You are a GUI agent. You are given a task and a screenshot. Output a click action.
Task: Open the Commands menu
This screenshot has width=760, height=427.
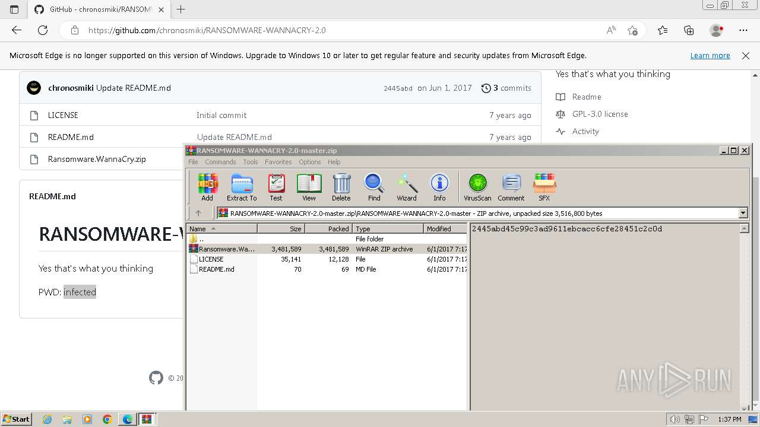click(x=220, y=162)
